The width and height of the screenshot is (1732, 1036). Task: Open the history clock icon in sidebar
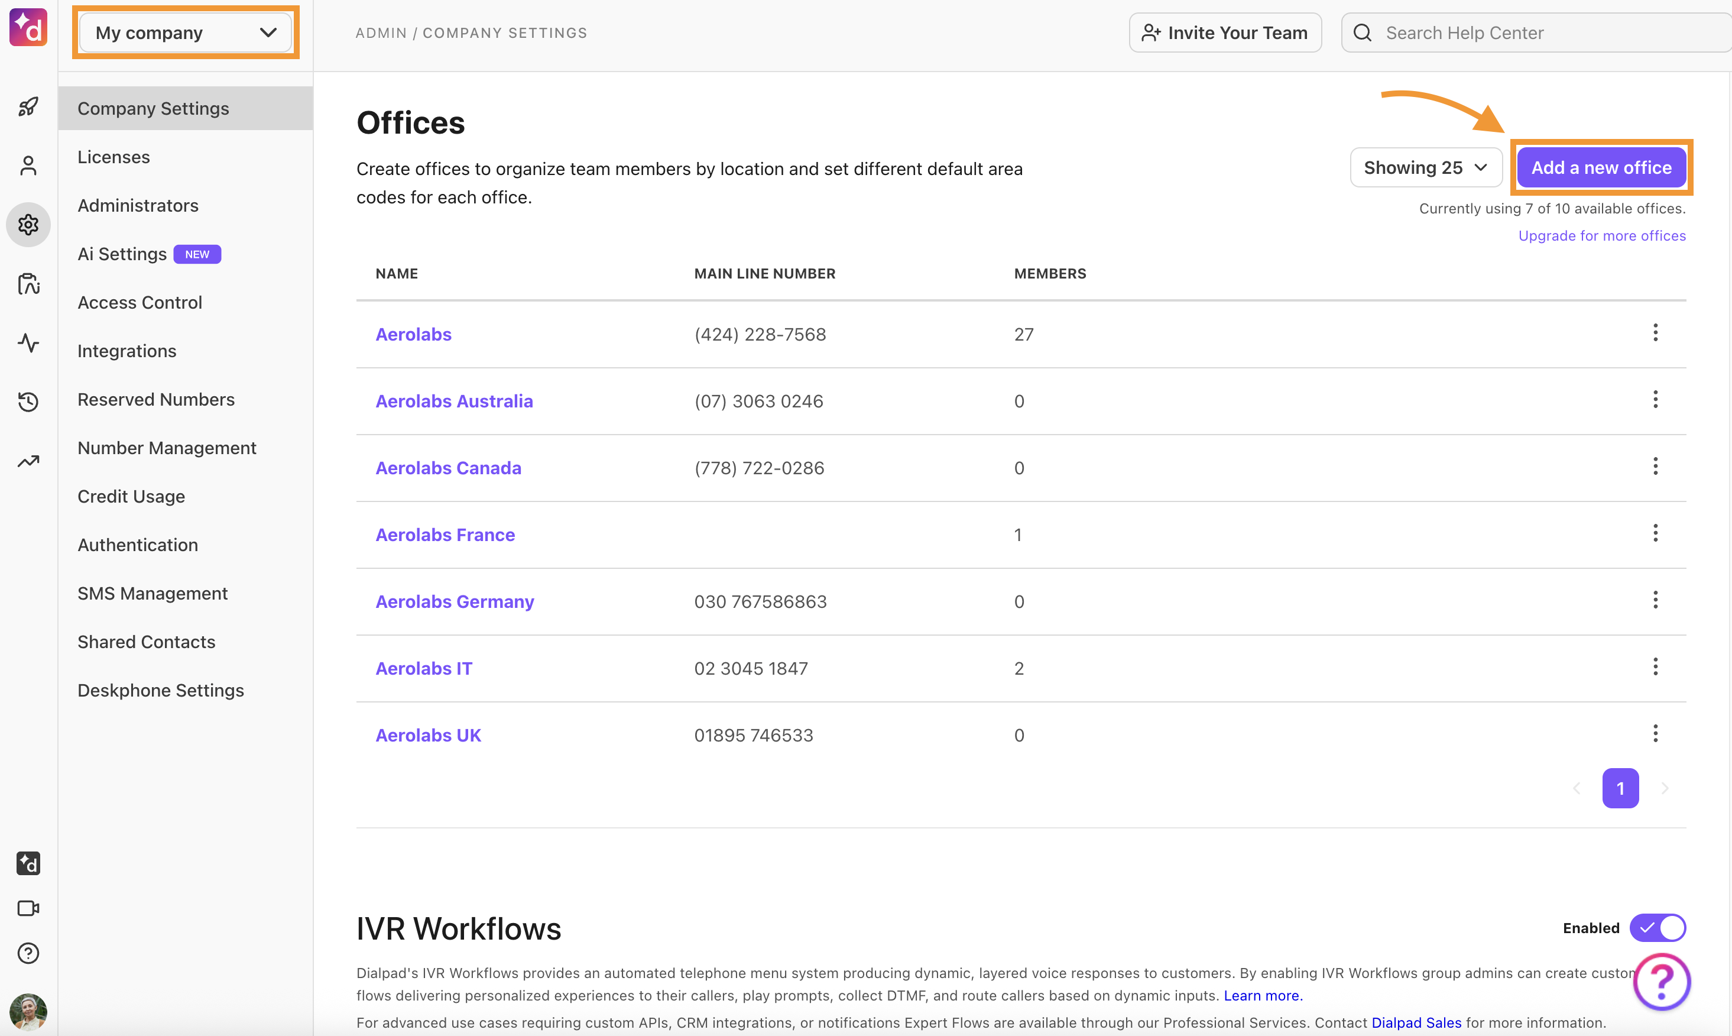tap(28, 402)
